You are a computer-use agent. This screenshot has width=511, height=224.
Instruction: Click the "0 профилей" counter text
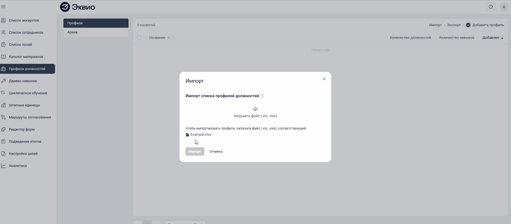[146, 25]
